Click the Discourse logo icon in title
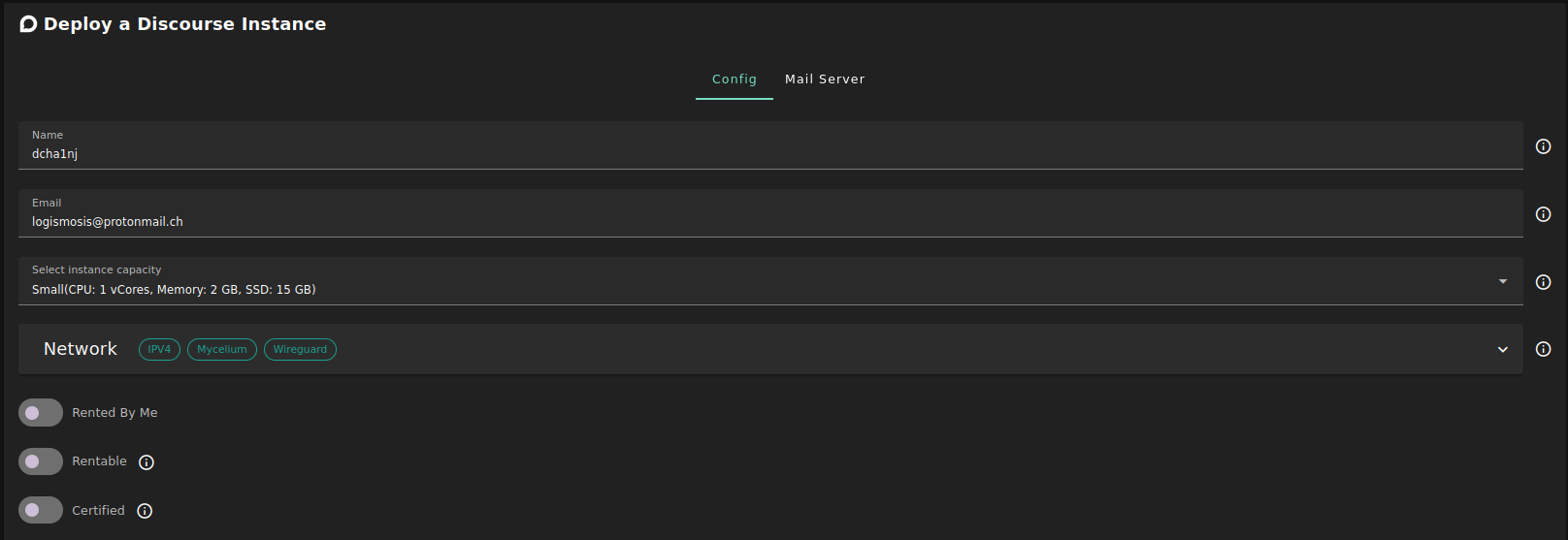Viewport: 1568px width, 540px height. pyautogui.click(x=28, y=24)
